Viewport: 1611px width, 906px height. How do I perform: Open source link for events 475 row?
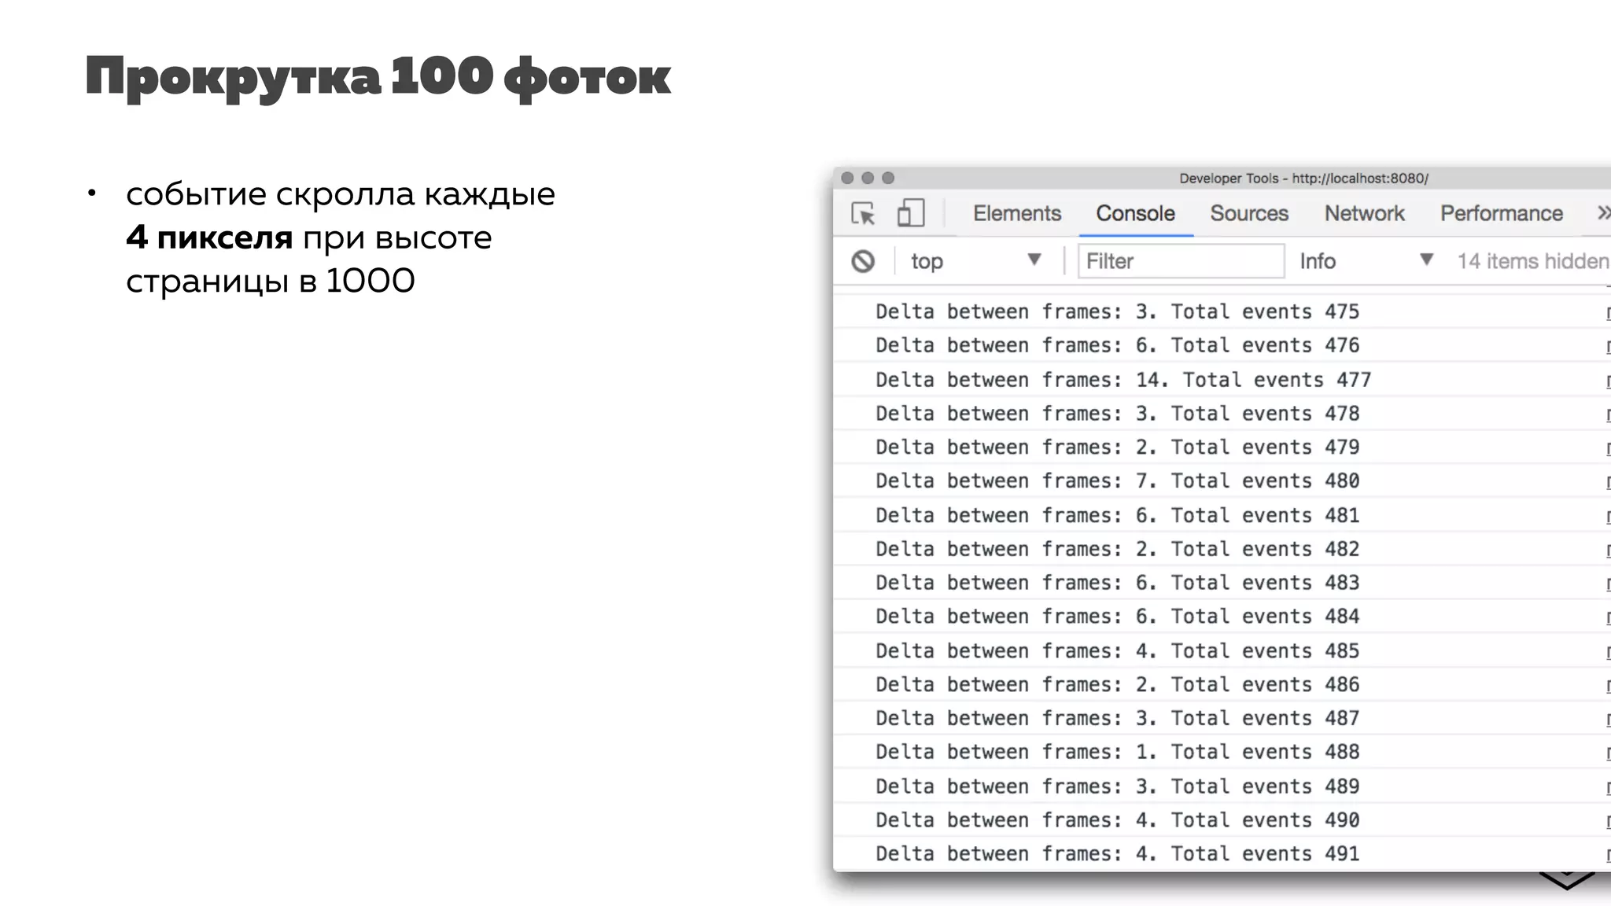1608,313
